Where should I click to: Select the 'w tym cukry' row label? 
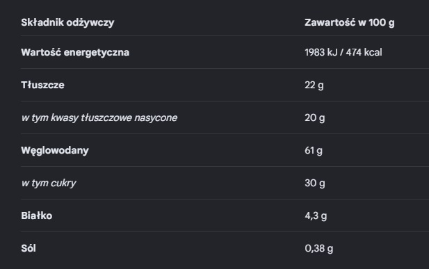(49, 184)
